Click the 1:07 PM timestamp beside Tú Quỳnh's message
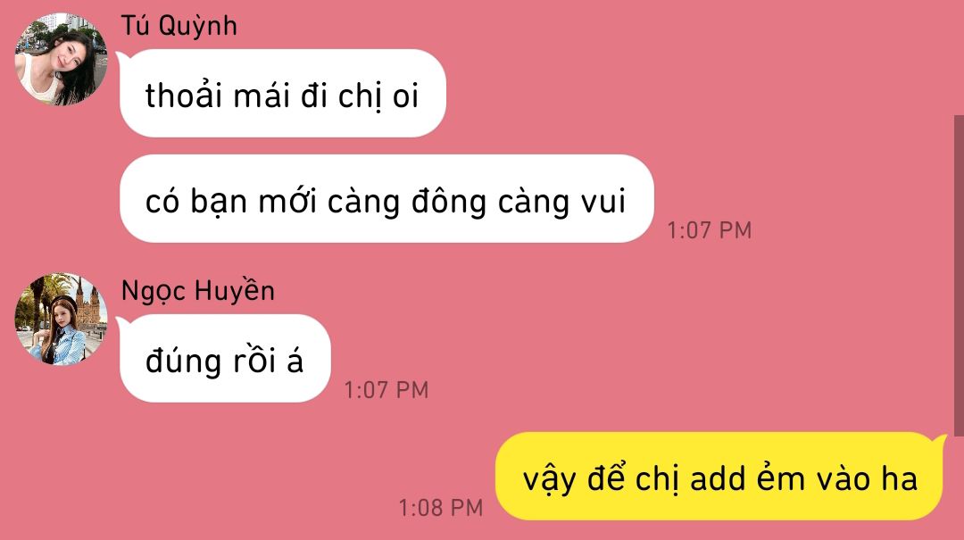The height and width of the screenshot is (540, 964). (x=710, y=230)
